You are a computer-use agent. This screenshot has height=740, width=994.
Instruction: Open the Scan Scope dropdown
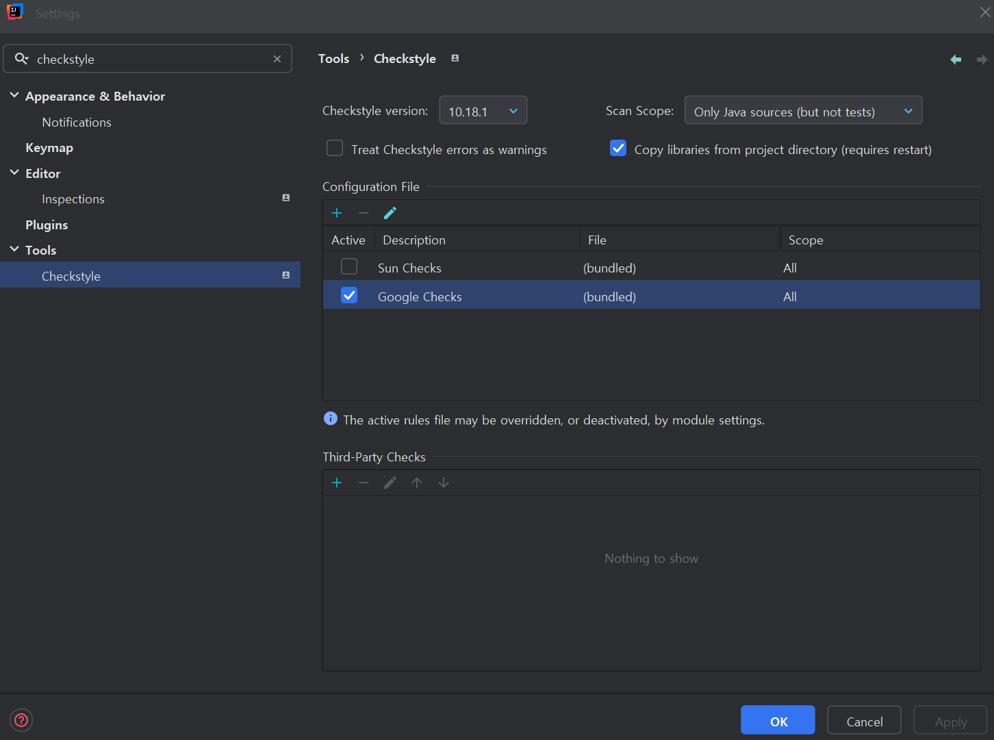point(804,110)
